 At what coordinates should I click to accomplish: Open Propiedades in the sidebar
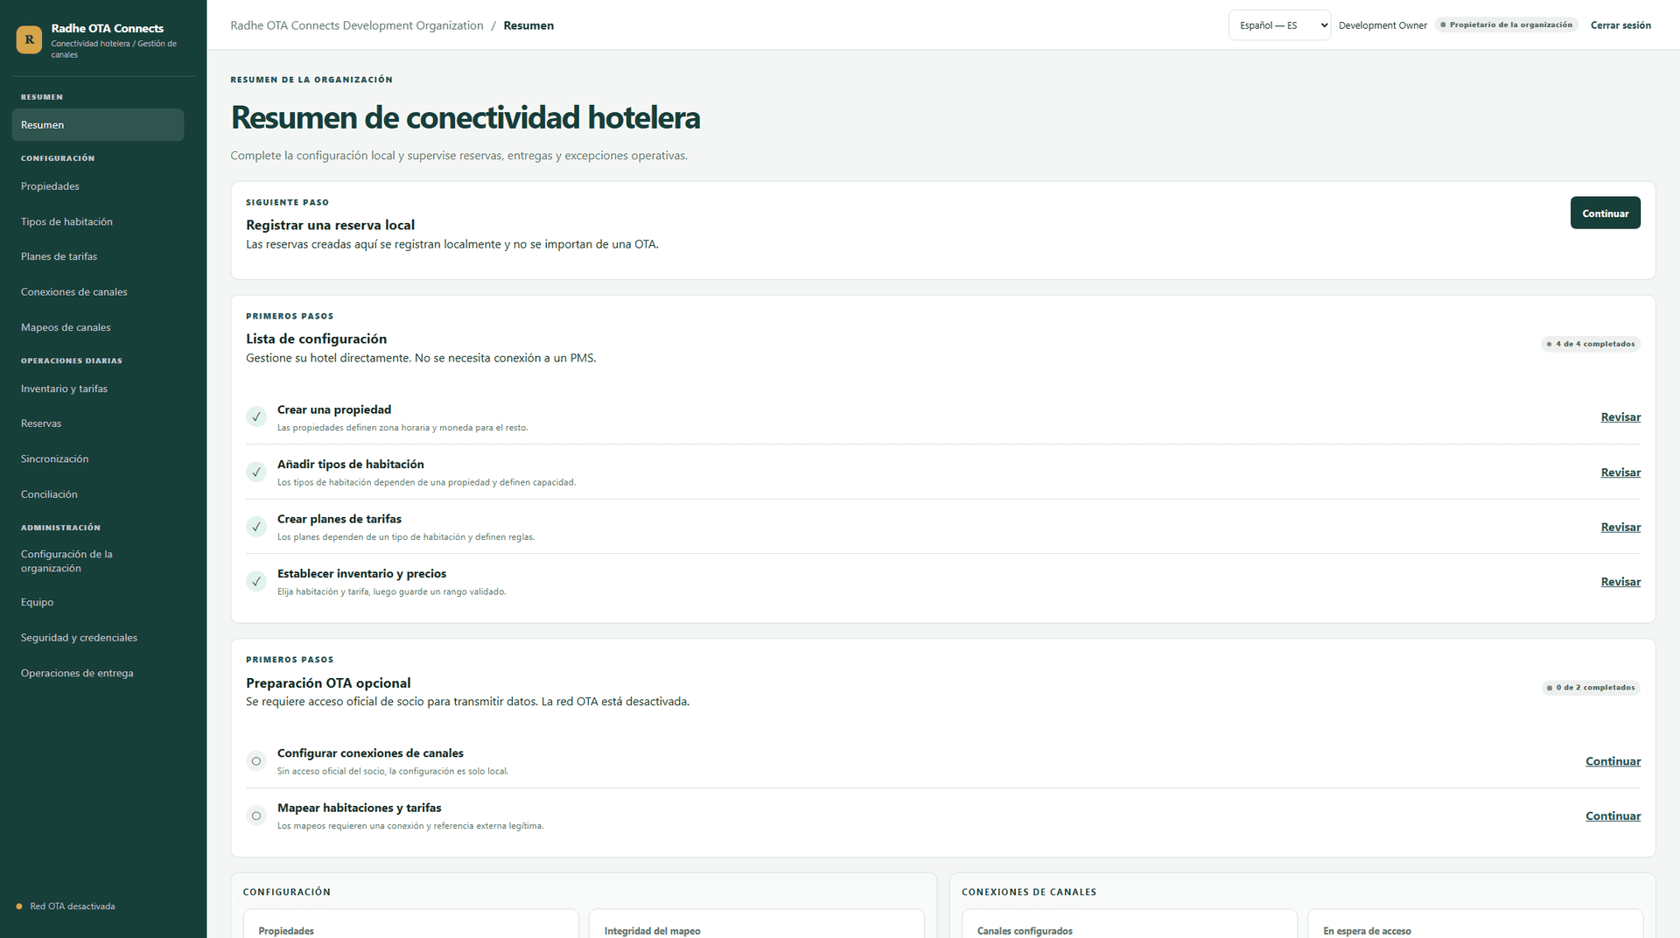coord(98,186)
